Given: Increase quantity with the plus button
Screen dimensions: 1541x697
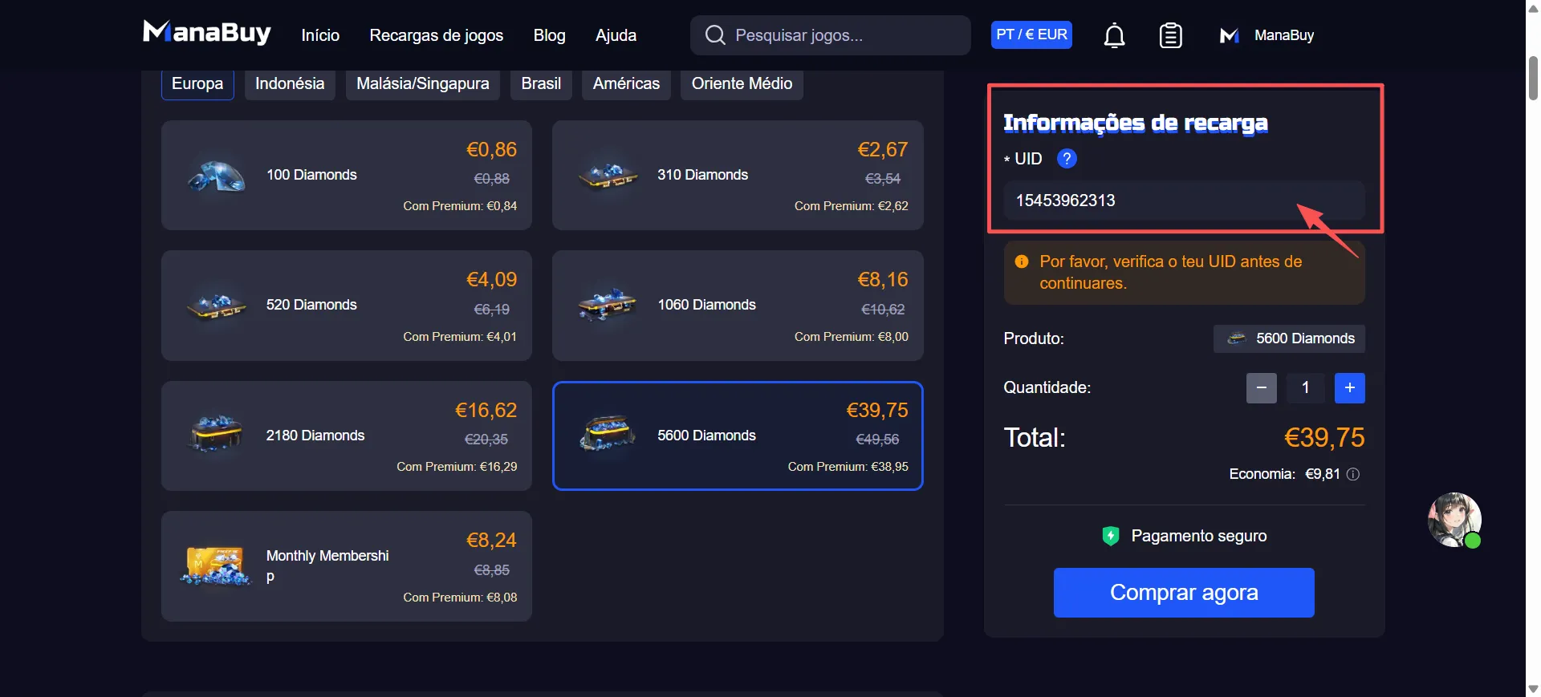Looking at the screenshot, I should [1349, 388].
